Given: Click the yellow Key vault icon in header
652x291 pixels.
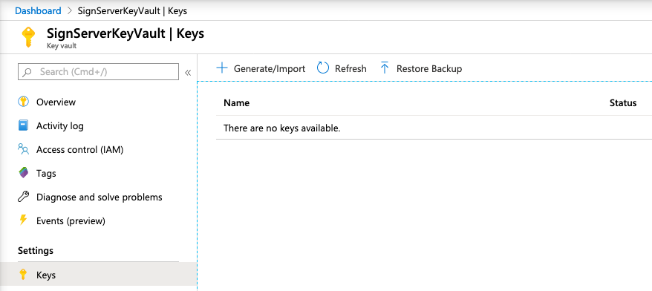Looking at the screenshot, I should (x=28, y=37).
